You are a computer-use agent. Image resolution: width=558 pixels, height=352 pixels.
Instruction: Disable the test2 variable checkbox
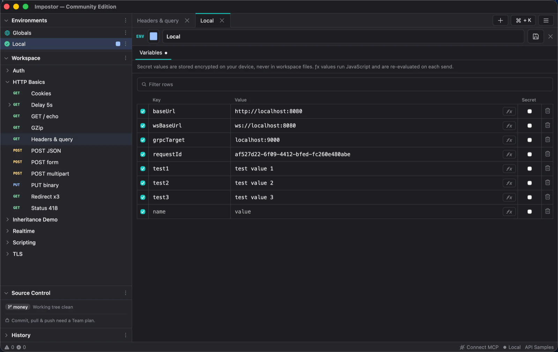click(143, 183)
